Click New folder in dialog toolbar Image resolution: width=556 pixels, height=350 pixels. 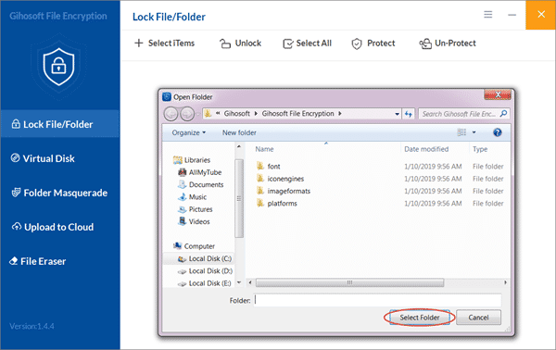(239, 132)
